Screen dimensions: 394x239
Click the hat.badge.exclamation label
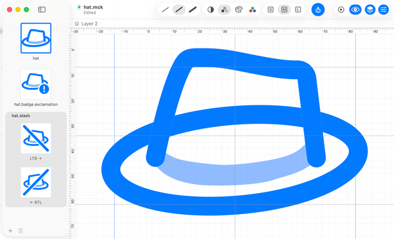[x=36, y=104]
